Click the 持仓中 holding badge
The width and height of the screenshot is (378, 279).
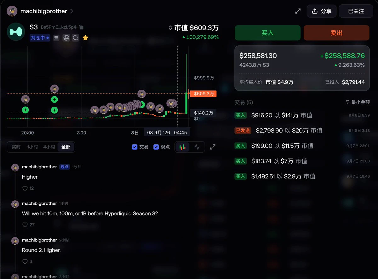[x=40, y=38]
